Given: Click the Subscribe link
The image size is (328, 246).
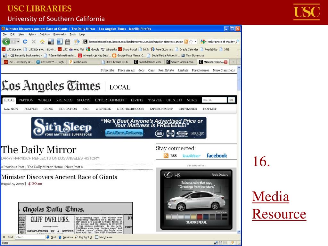Looking at the screenshot, I should coord(107,70).
